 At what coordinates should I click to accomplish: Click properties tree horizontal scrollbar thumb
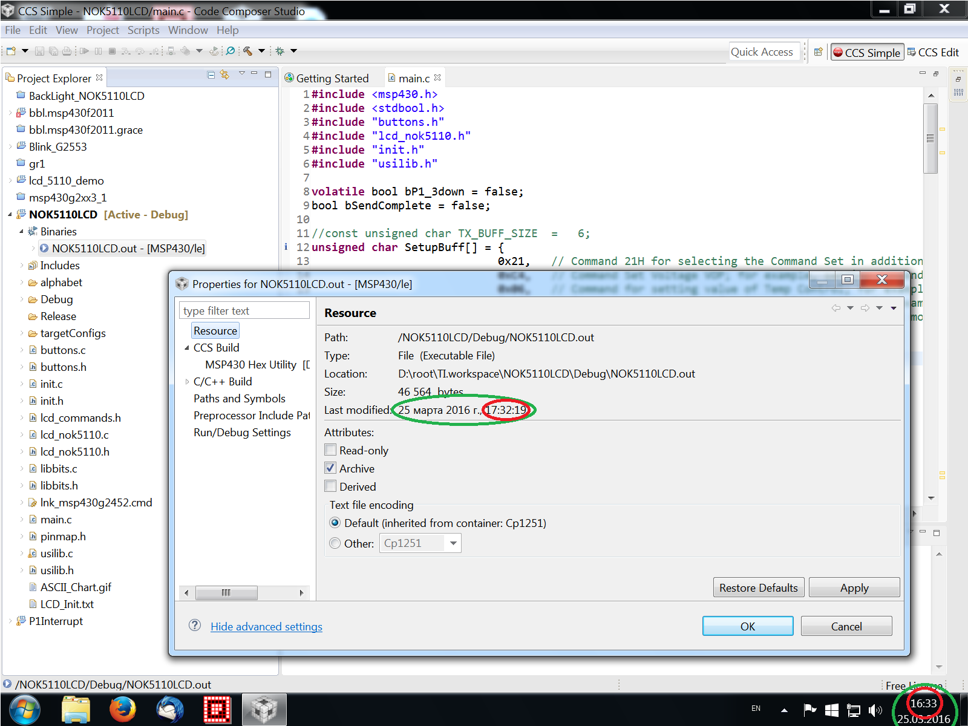tap(226, 593)
